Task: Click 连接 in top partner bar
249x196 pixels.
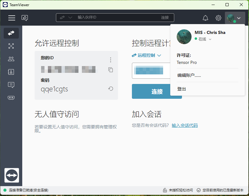Action: pyautogui.click(x=165, y=18)
